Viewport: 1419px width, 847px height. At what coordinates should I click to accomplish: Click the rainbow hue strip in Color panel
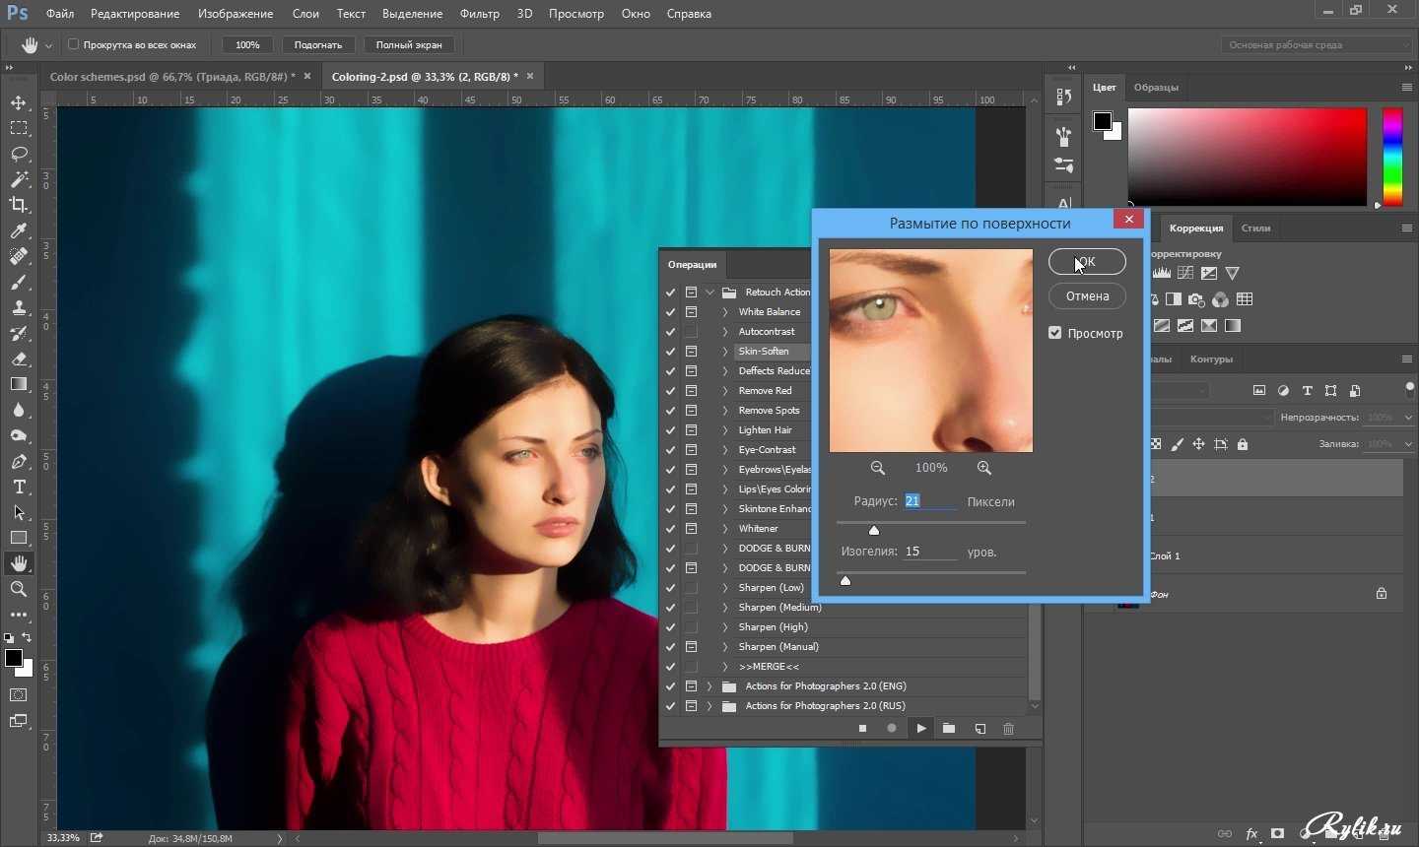tap(1392, 156)
